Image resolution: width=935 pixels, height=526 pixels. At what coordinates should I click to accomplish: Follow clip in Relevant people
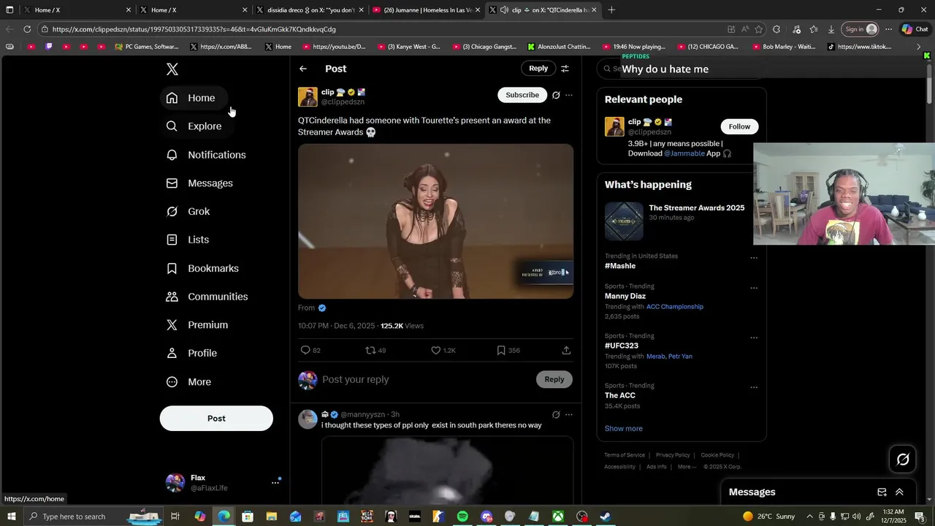point(739,126)
